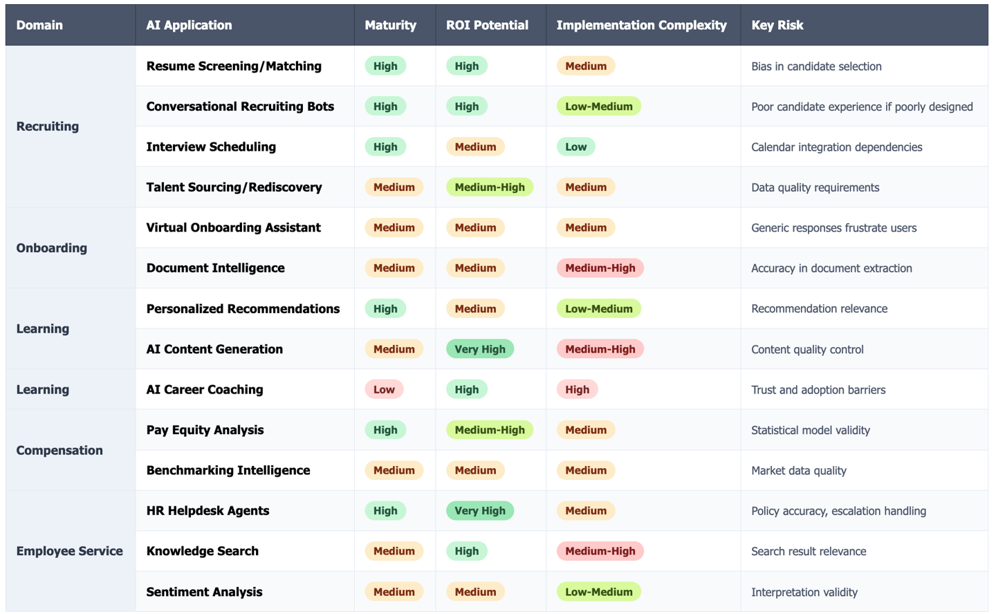The image size is (996, 614).
Task: Select the Compensation domain cell
Action: coord(59,450)
